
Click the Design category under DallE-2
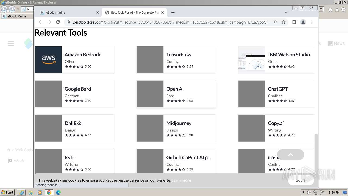70,130
